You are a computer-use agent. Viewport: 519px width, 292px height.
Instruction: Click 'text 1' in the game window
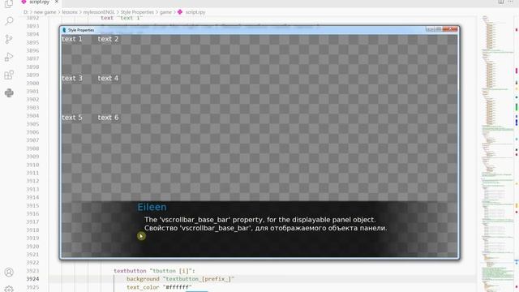pos(72,39)
